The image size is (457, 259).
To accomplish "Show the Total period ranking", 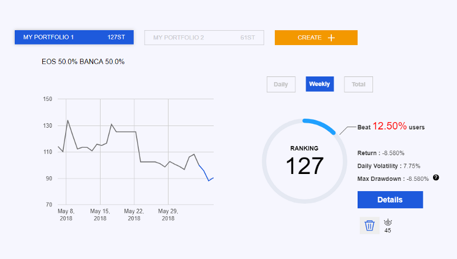I will 358,84.
